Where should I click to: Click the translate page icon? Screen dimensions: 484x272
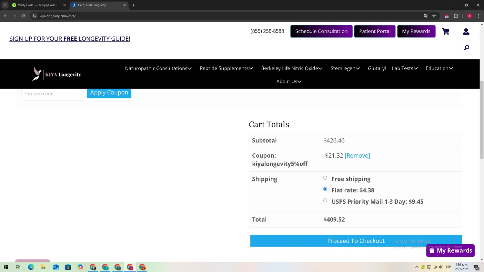click(426, 16)
